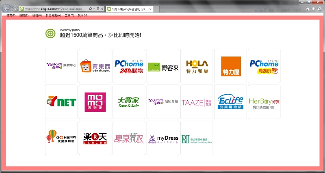Select the 大買家 Save & Safe logo
This screenshot has width=325, height=173.
129,102
